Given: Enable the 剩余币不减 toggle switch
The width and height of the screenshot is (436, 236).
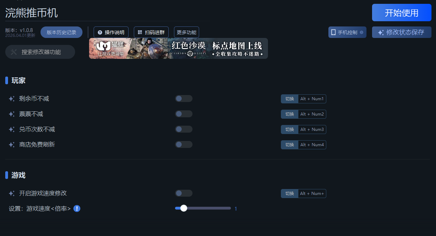Looking at the screenshot, I should [x=183, y=99].
